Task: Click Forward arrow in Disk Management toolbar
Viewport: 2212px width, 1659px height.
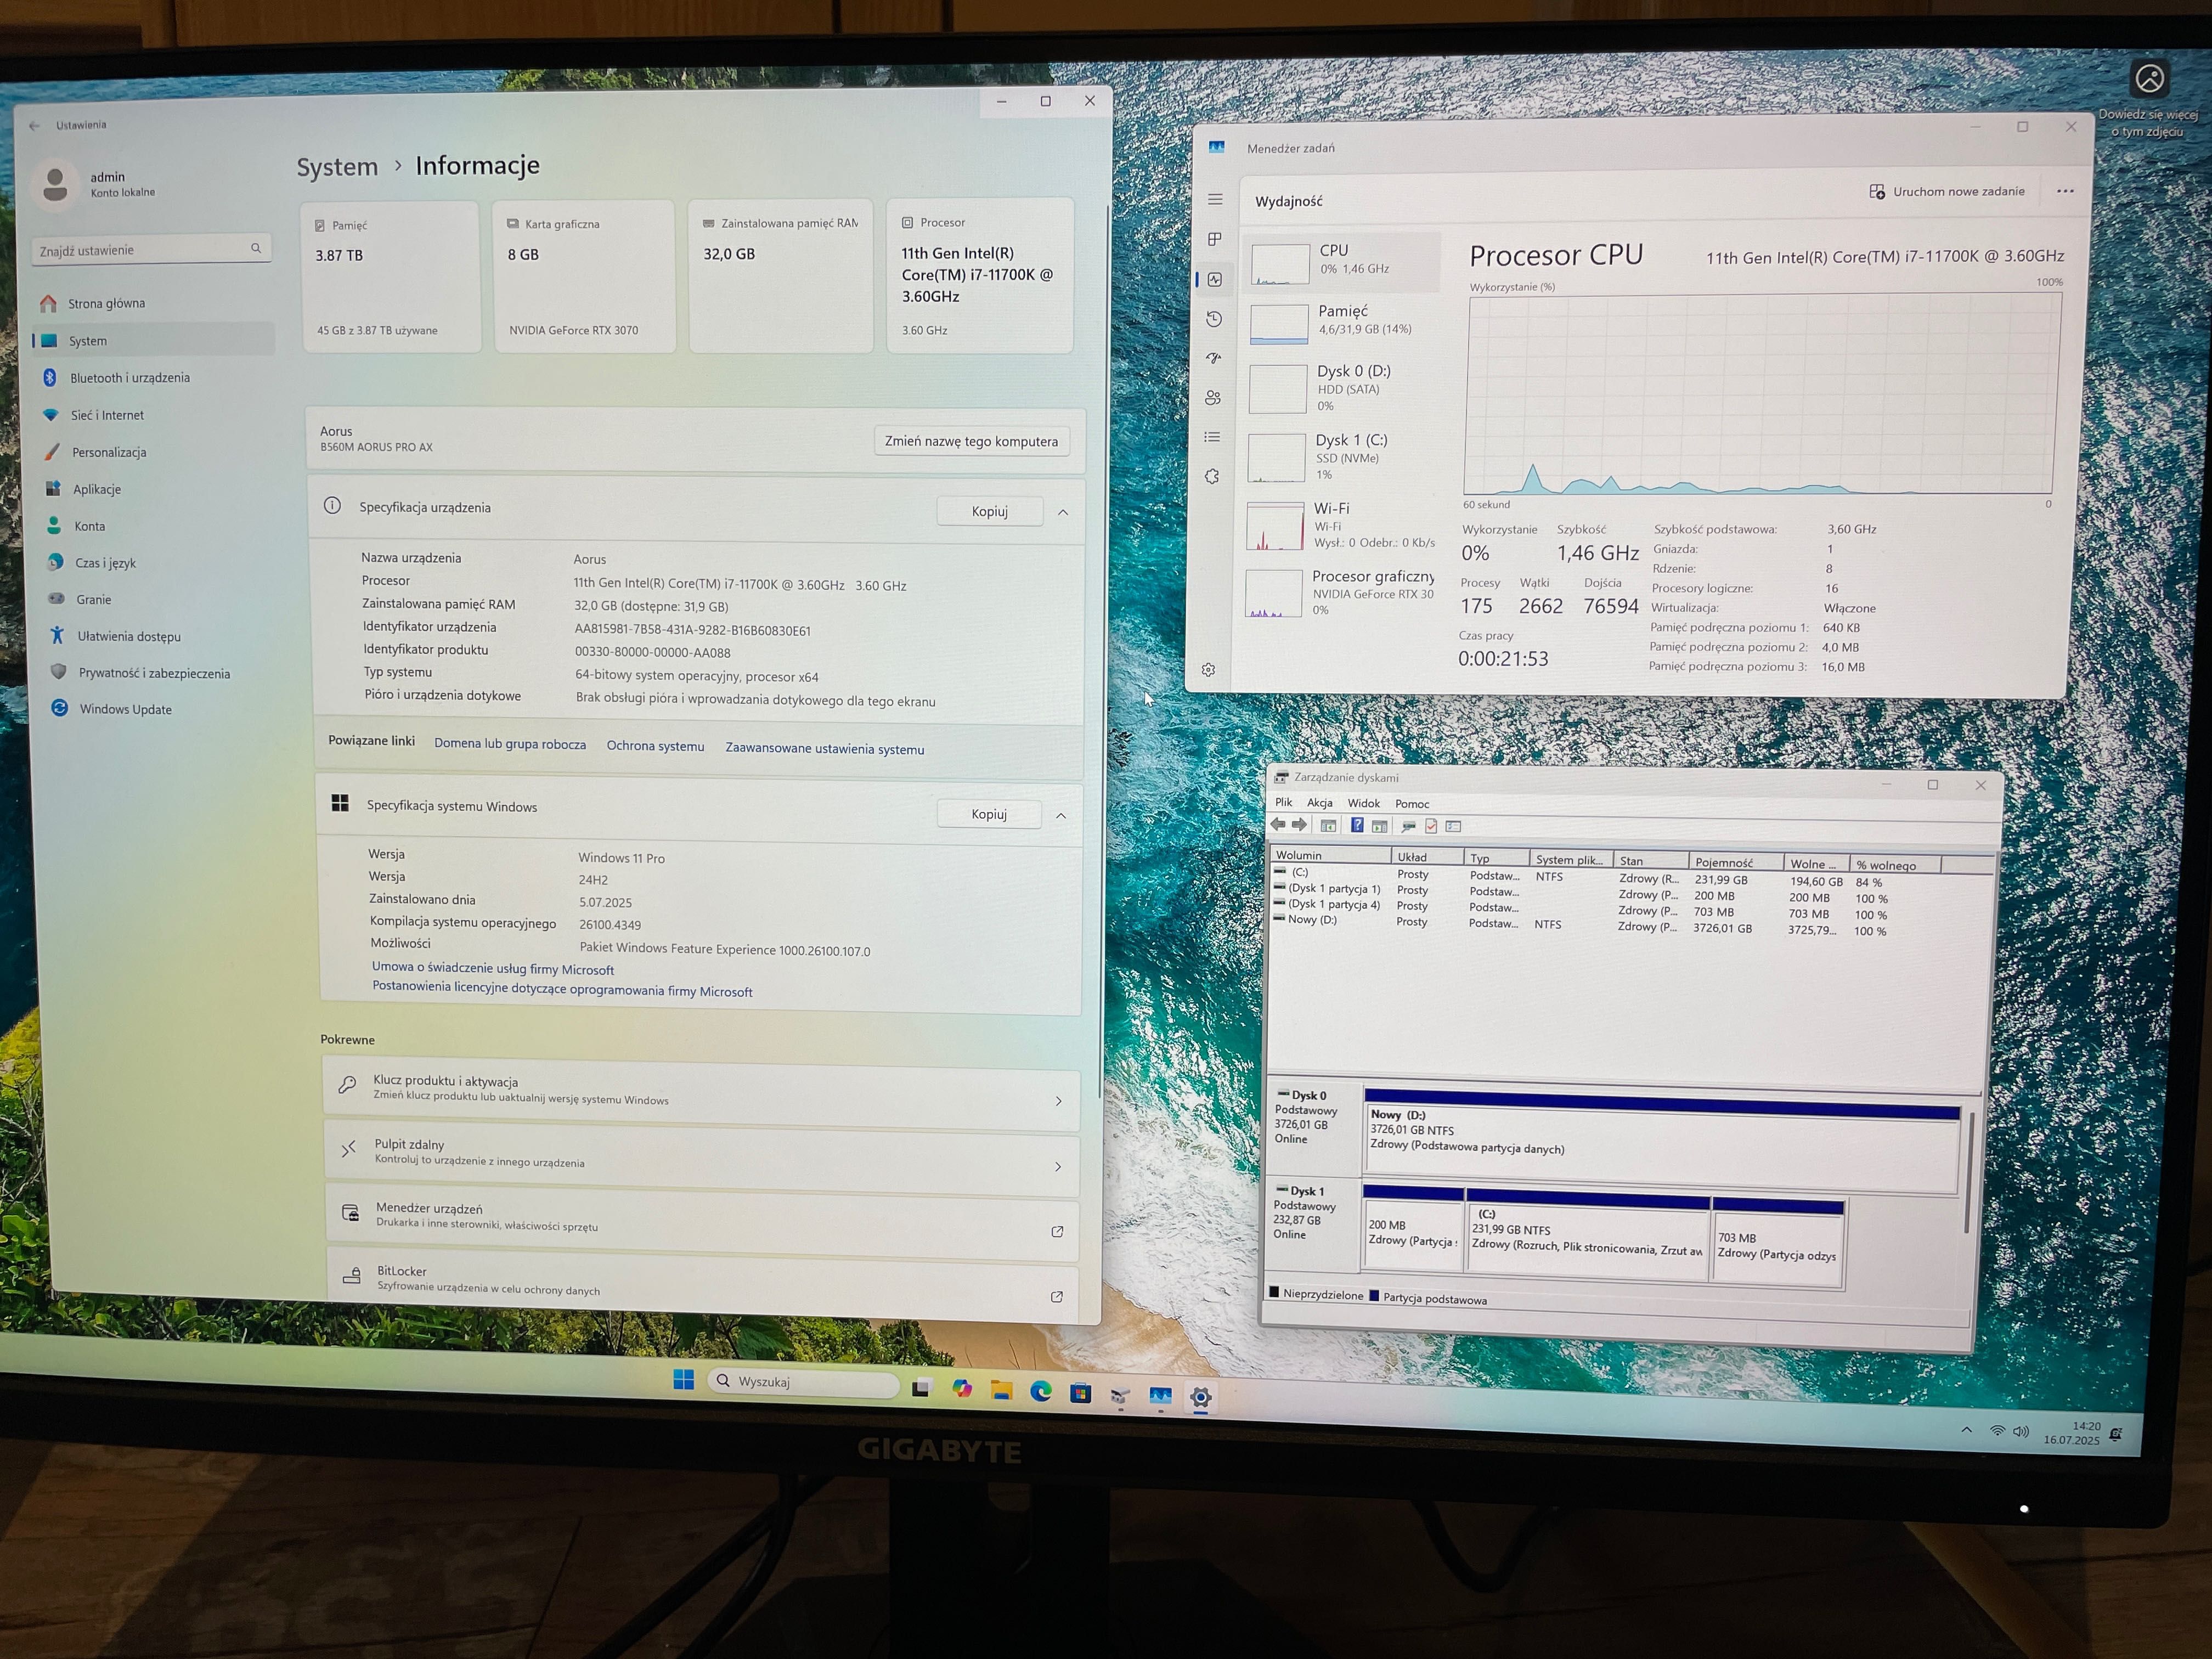Action: 1299,825
